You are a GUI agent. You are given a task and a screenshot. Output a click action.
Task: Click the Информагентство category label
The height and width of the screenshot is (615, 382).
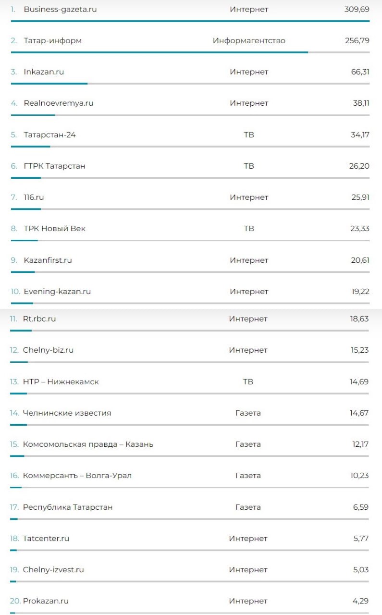[x=249, y=40]
